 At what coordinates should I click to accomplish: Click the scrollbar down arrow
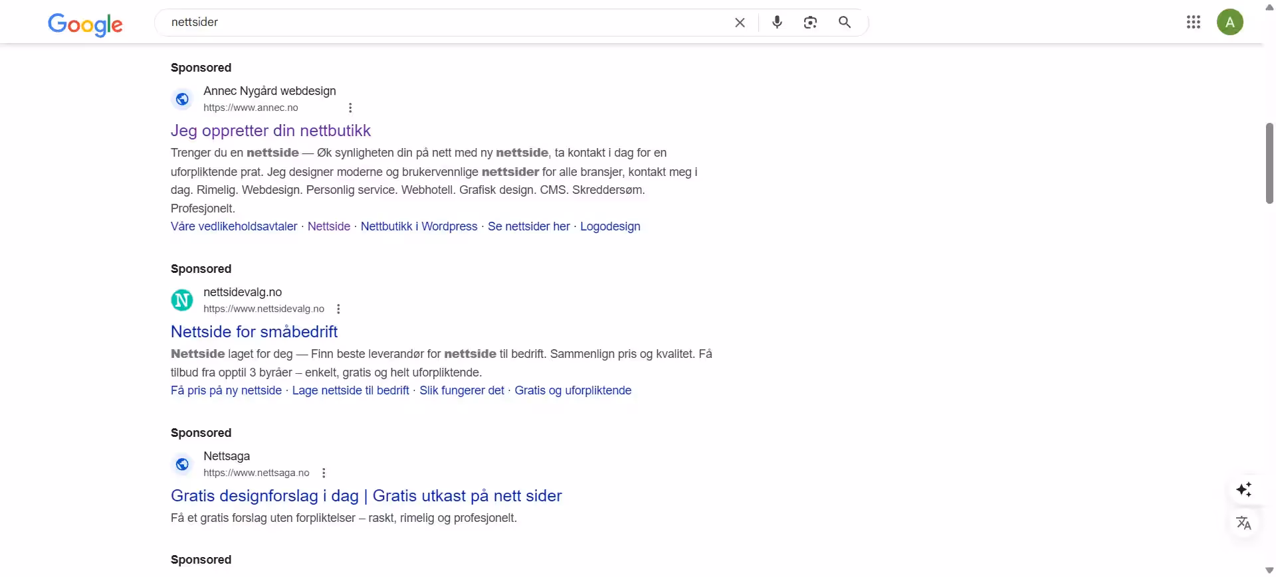pos(1269,570)
